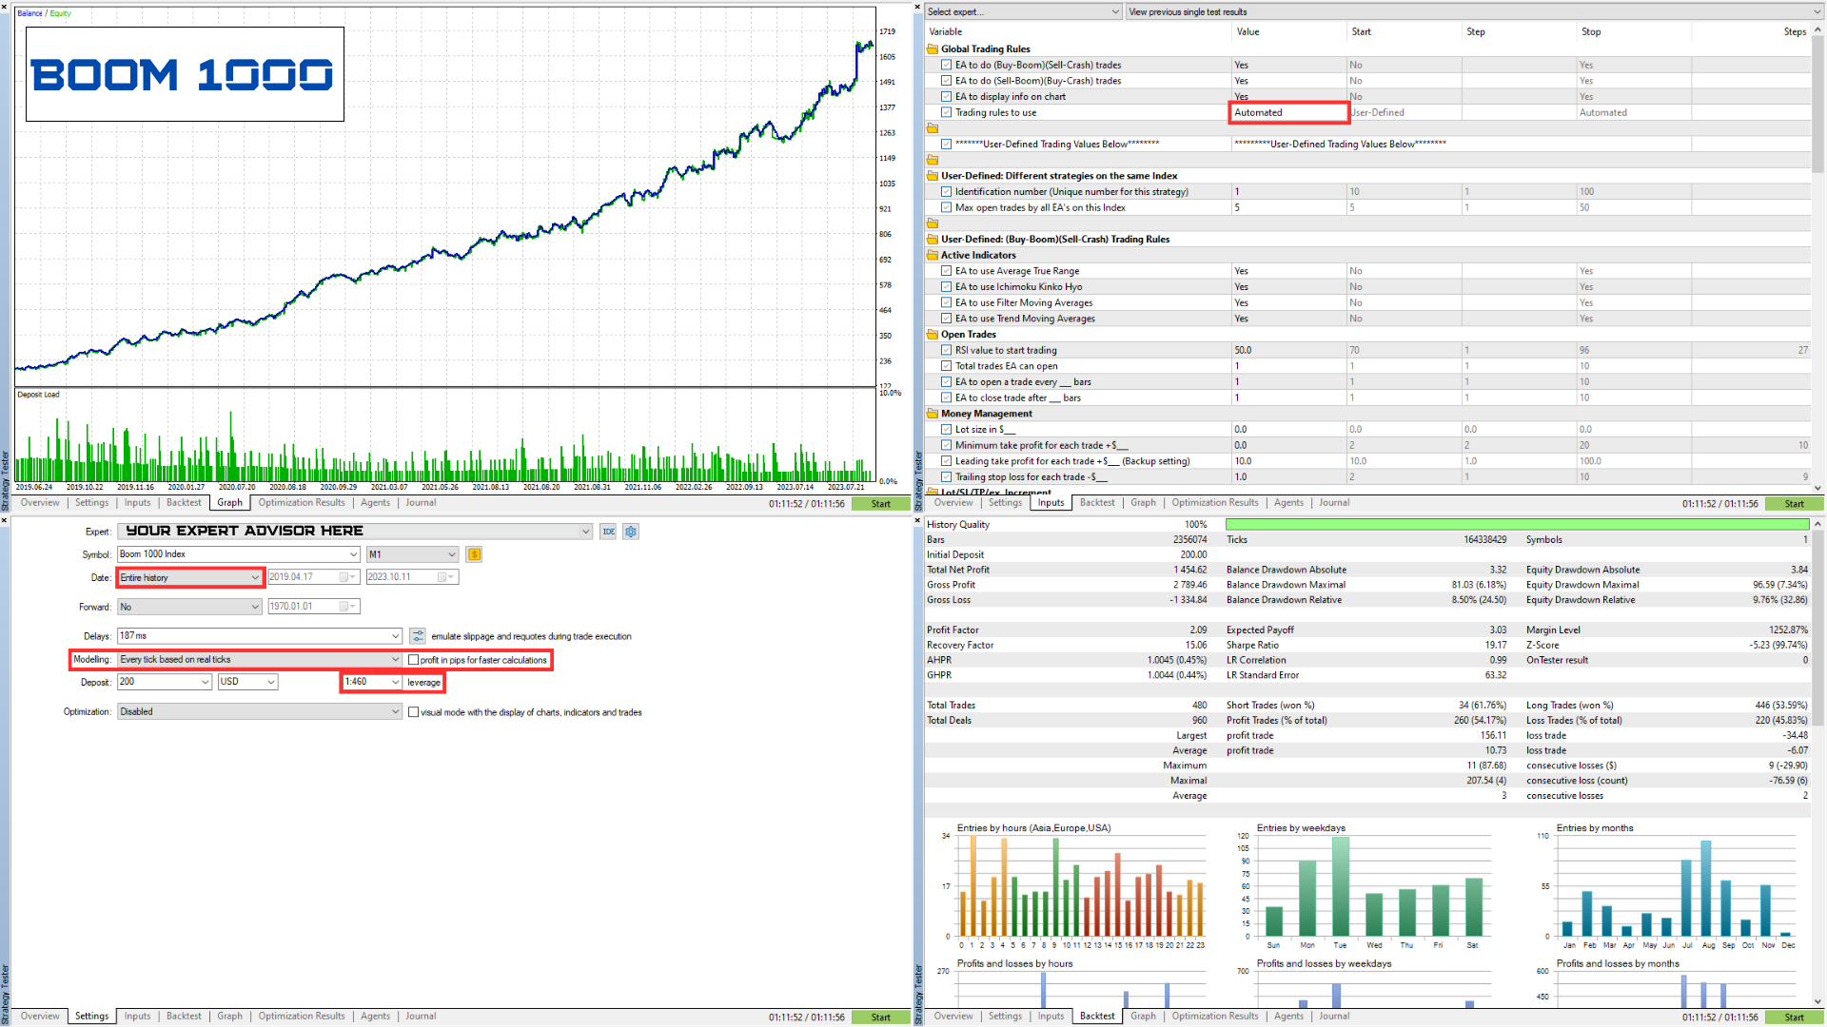Open the expert in IDE editor

click(609, 532)
